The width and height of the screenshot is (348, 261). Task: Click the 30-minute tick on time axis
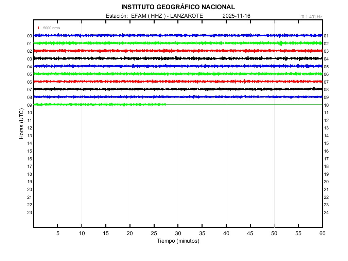pyautogui.click(x=178, y=233)
